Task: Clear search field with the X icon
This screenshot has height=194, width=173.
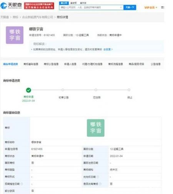Action: (x=121, y=7)
